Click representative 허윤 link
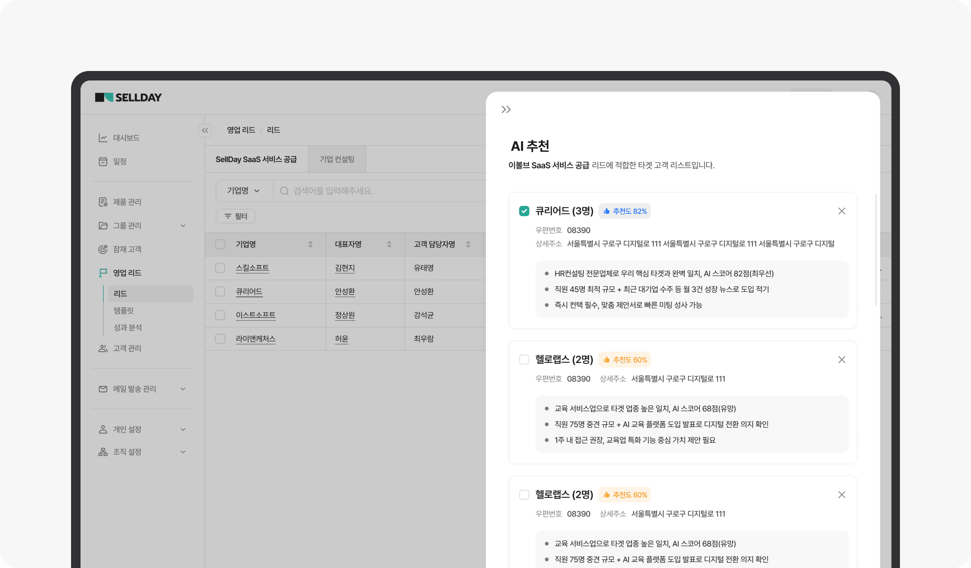 click(x=342, y=339)
